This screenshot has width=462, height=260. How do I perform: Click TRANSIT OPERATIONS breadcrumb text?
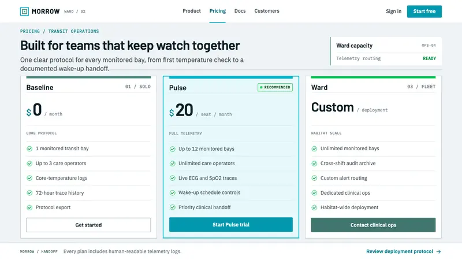[x=73, y=31]
